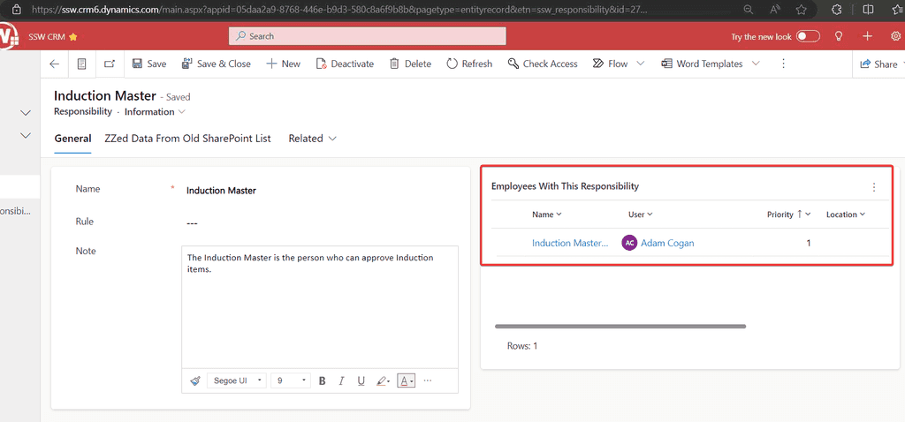Open the Adam Cogan user link
The image size is (905, 422).
[667, 243]
